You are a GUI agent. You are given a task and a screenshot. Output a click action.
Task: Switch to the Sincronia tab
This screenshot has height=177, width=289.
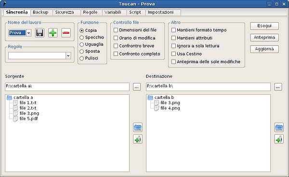tap(17, 12)
